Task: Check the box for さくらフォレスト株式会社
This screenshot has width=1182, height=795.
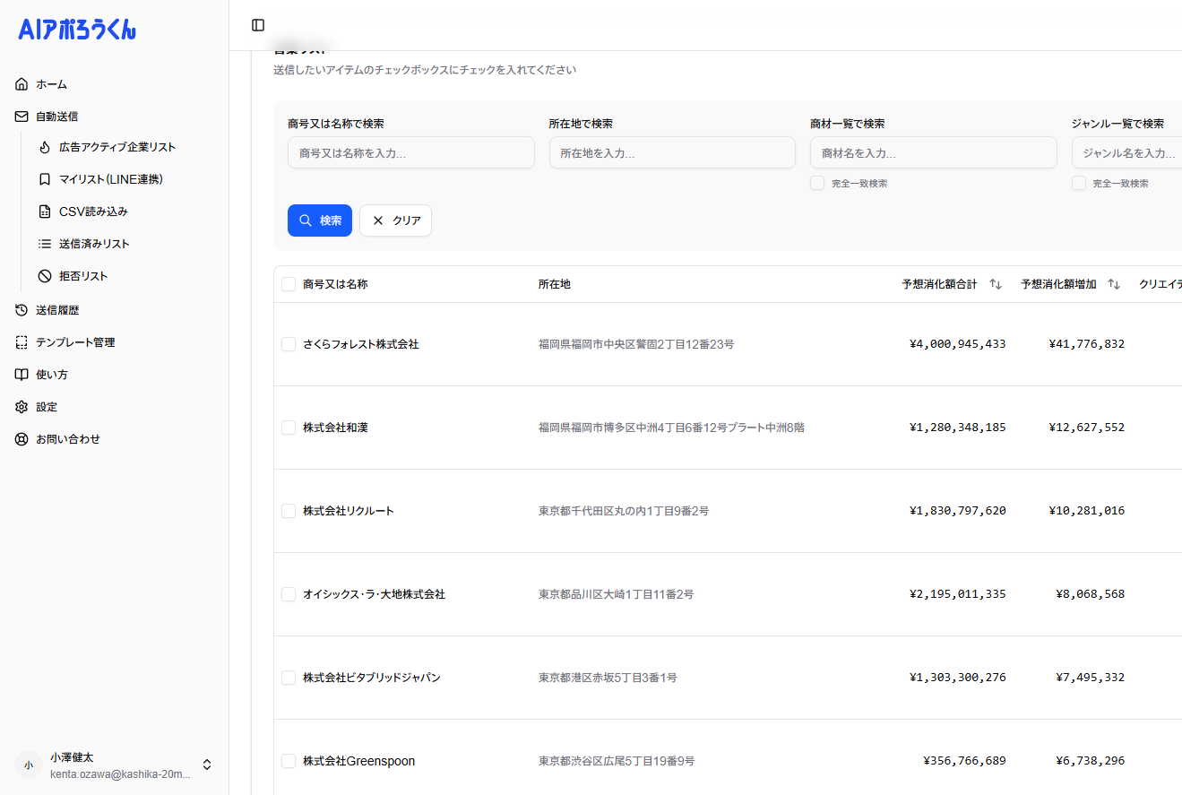Action: coord(289,343)
